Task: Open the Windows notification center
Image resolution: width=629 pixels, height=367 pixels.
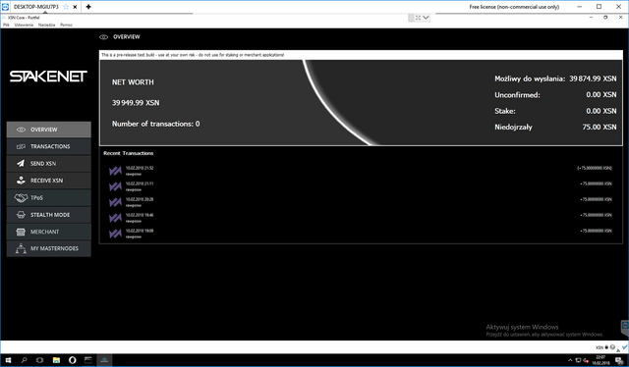Action: pos(619,360)
